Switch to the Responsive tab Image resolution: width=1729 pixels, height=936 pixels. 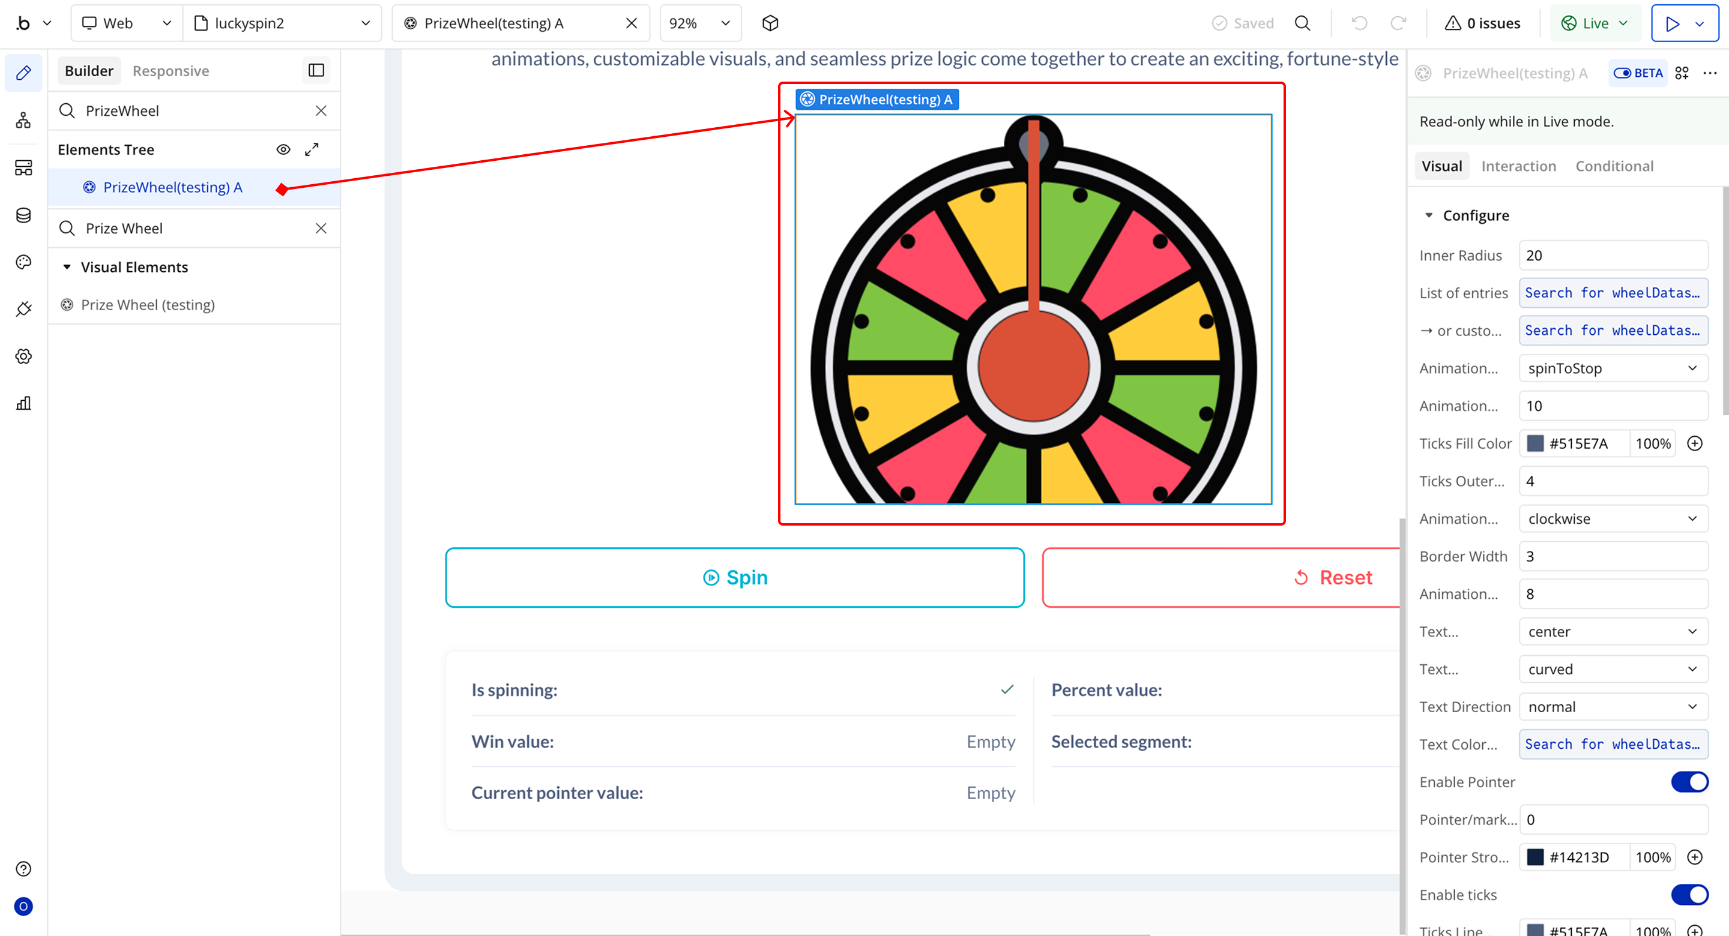170,71
